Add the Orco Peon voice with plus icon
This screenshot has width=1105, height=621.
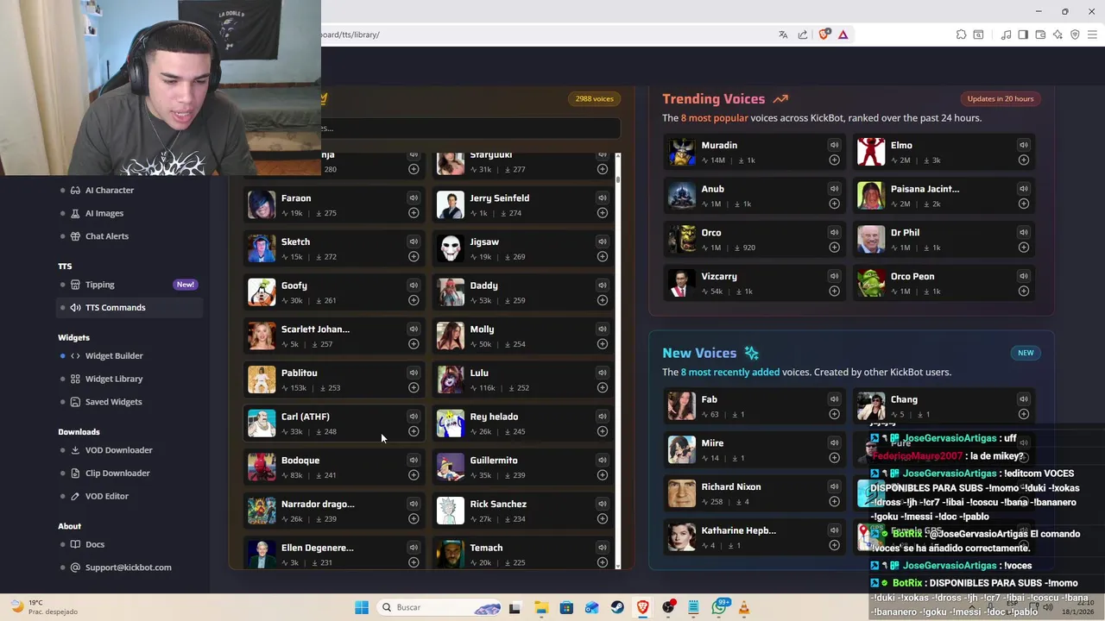(x=1023, y=291)
